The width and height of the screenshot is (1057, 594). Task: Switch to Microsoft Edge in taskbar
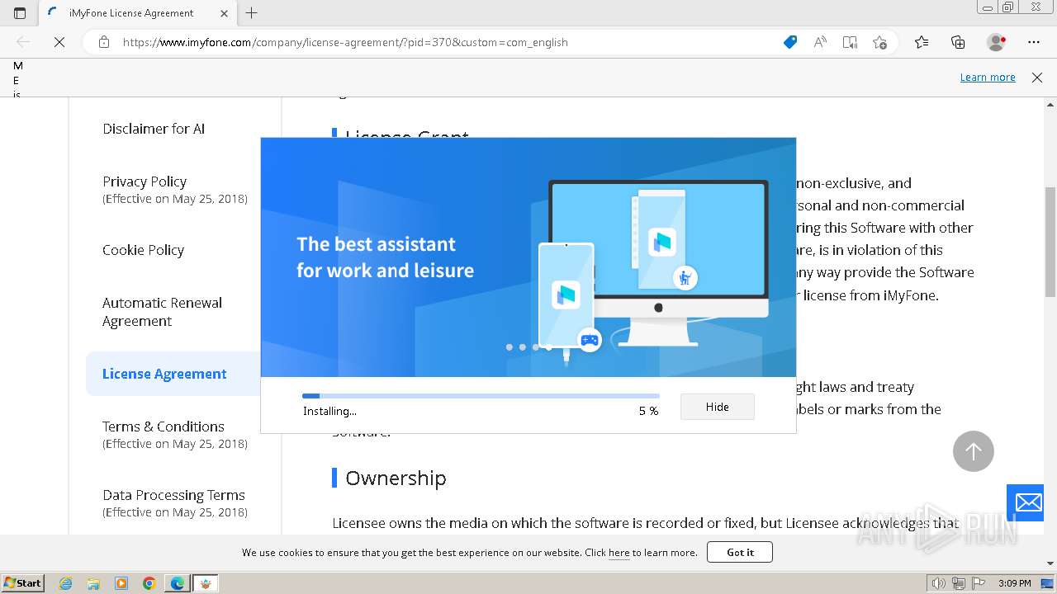coord(178,583)
